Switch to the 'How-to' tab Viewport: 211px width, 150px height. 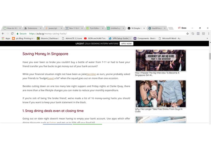pos(12,28)
